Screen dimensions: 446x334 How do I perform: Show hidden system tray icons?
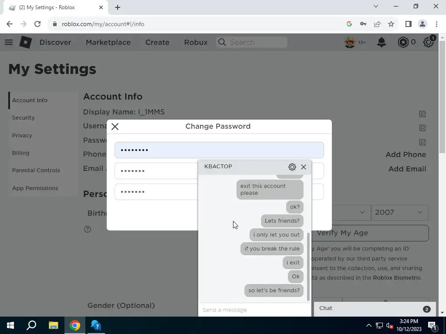368,325
